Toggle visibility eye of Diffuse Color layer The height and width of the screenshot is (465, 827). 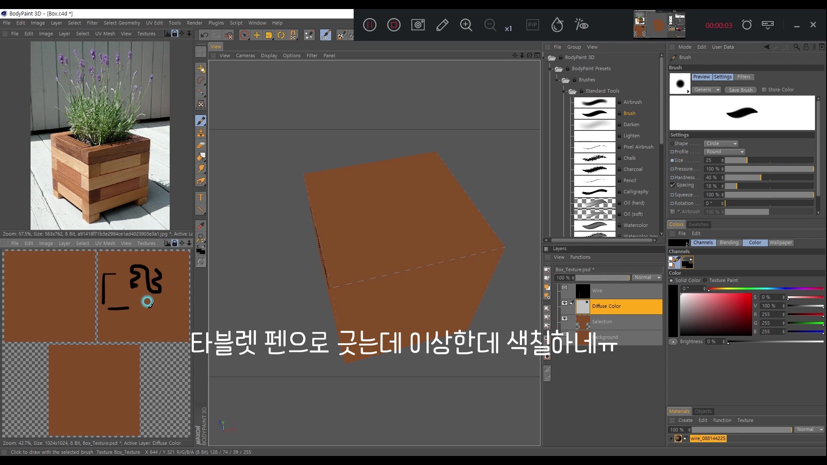point(564,303)
